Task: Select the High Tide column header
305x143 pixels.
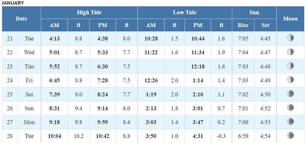Action: [89, 13]
